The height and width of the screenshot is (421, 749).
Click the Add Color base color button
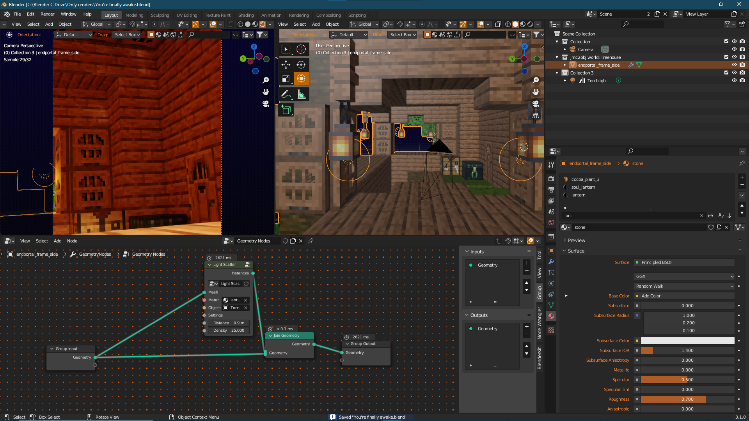(x=684, y=296)
